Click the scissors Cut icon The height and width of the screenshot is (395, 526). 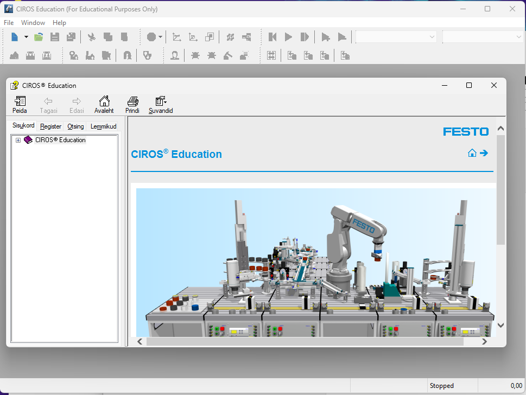point(91,37)
